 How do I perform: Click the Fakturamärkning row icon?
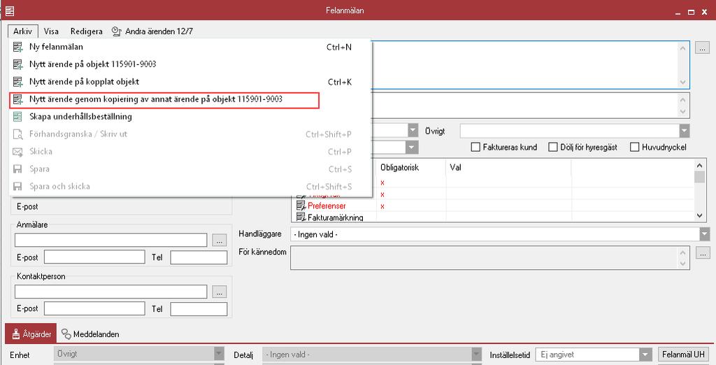point(301,217)
